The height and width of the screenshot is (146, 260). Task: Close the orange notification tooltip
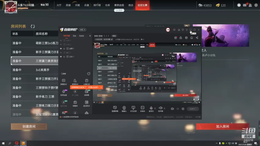[101, 87]
